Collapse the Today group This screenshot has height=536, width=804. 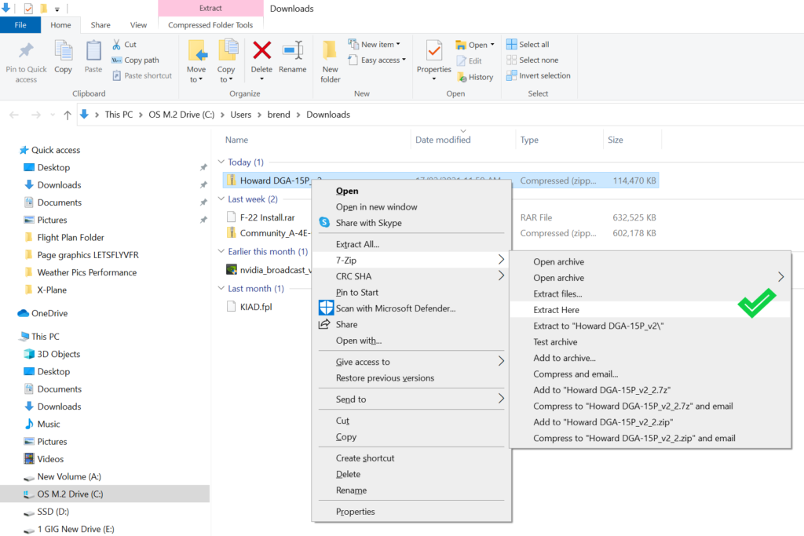221,162
